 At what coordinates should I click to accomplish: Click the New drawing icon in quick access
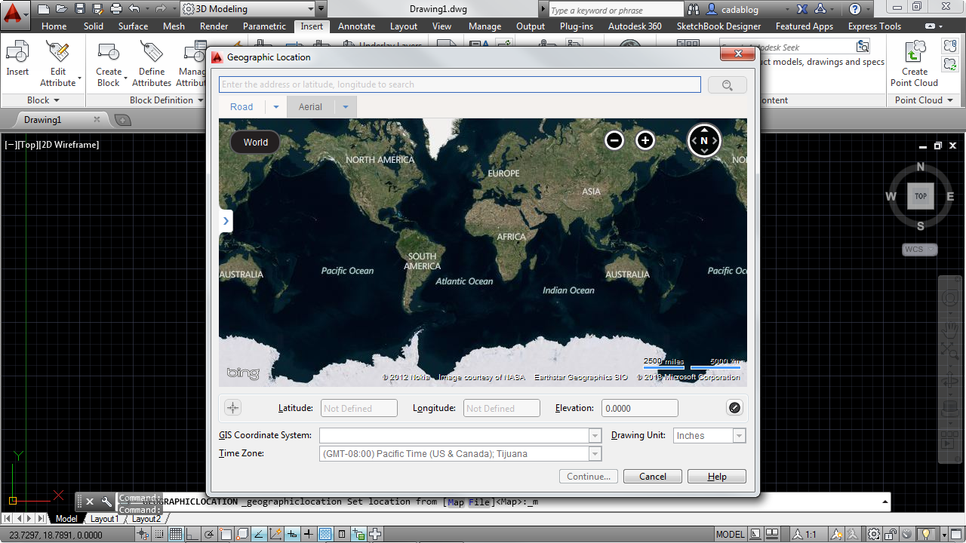pos(44,9)
